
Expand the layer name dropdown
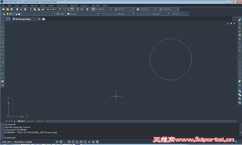[x=54, y=14]
